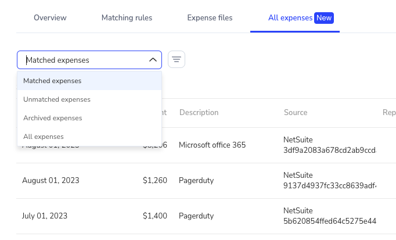Click NetSuite source ID starting 5b620854
This screenshot has width=396, height=240.
coord(330,221)
